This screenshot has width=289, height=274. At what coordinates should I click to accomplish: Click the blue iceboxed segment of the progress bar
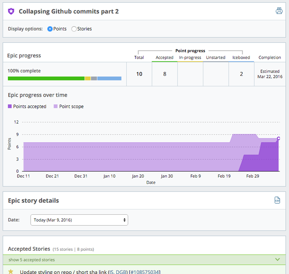point(109,78)
